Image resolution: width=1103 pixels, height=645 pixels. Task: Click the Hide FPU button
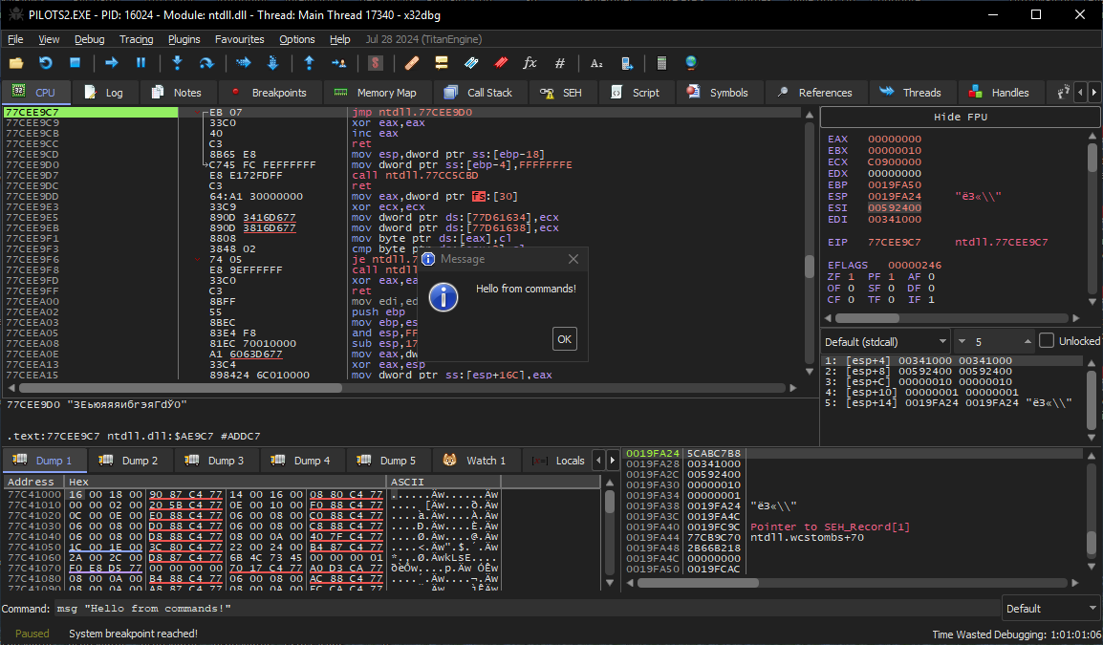coord(960,117)
